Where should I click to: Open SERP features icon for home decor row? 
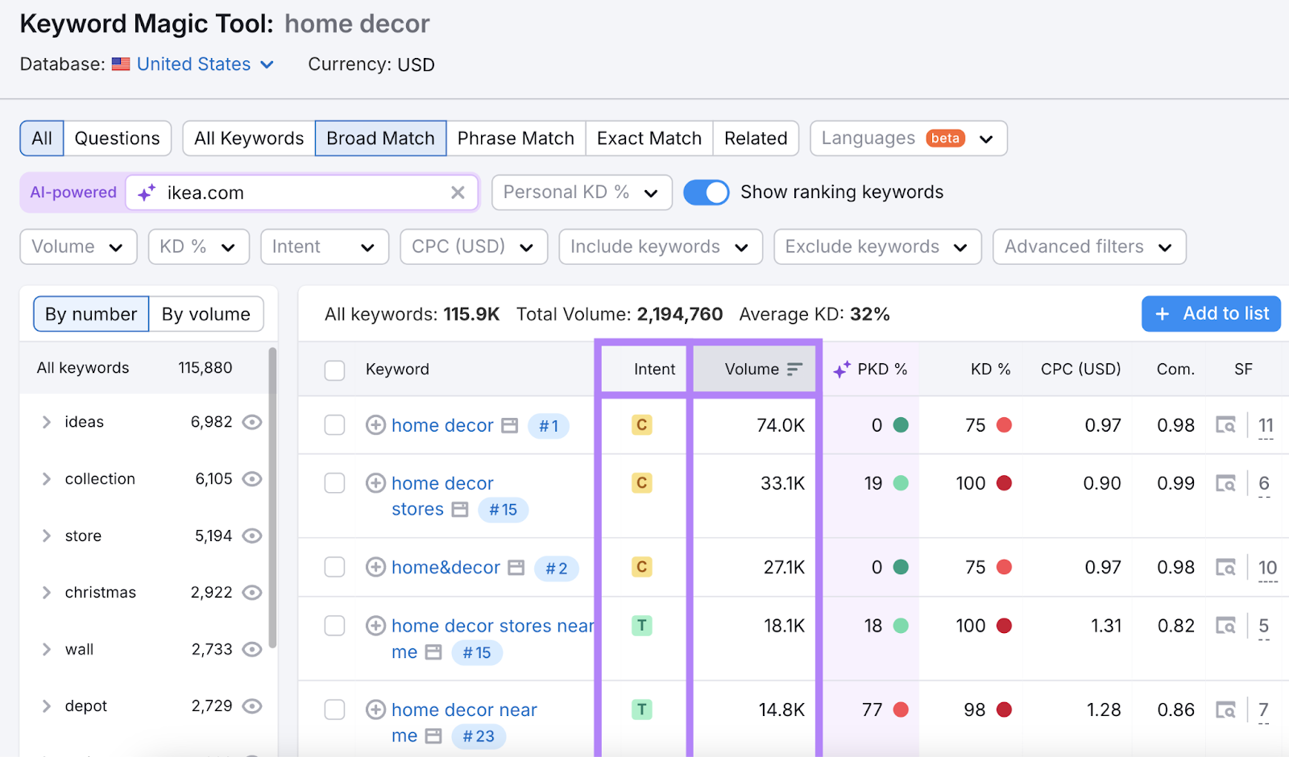pos(1225,425)
